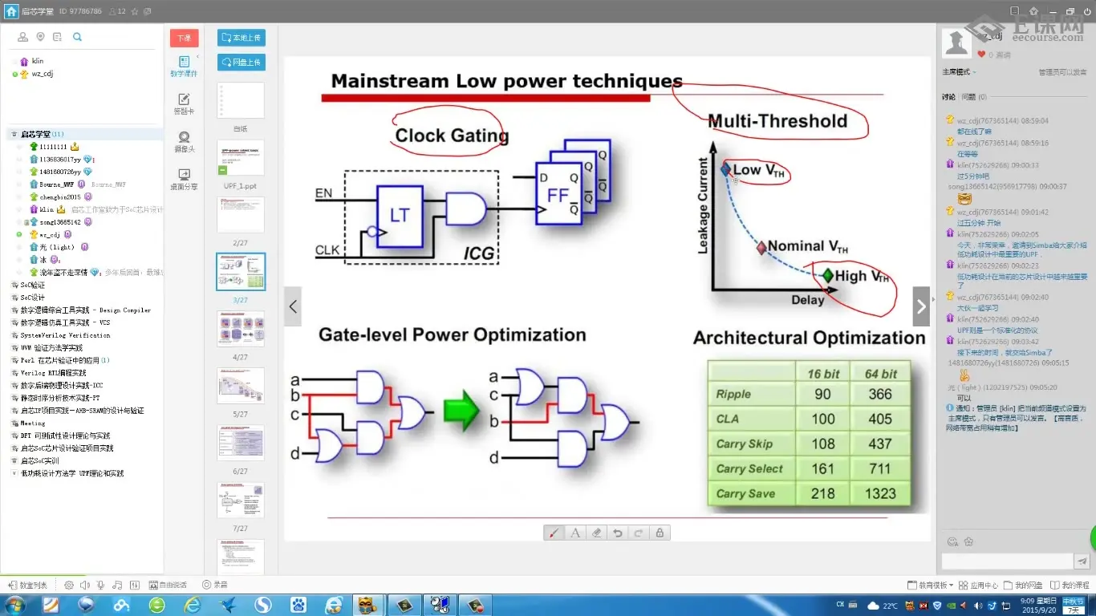Open Internet Explorer from the taskbar
Viewport: 1096px width, 616px height.
(x=193, y=605)
